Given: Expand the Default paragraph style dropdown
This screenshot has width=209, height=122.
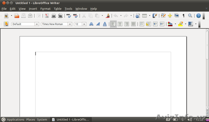Looking at the screenshot, I should (x=36, y=24).
